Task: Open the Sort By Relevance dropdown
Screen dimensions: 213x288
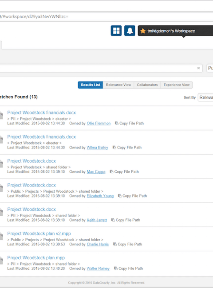Action: pos(205,97)
